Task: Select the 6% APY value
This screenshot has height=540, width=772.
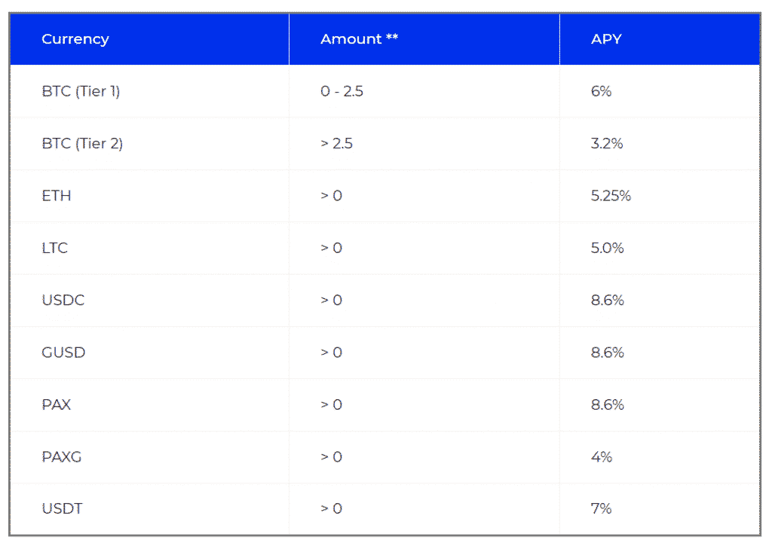Action: pyautogui.click(x=602, y=92)
